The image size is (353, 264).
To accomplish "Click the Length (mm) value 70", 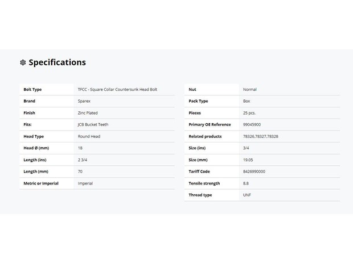I will (x=80, y=171).
